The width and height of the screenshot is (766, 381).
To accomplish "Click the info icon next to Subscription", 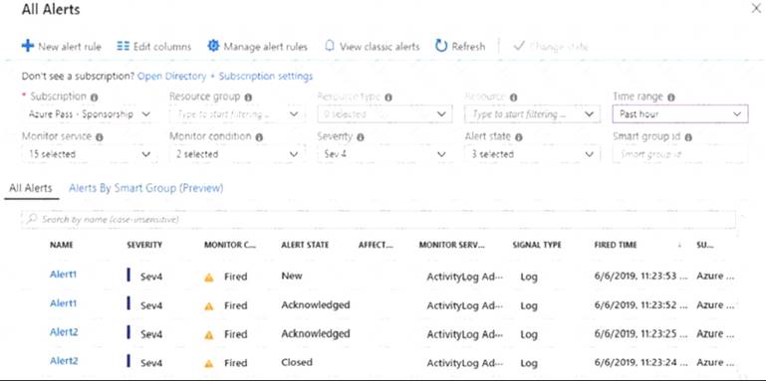I will [94, 97].
